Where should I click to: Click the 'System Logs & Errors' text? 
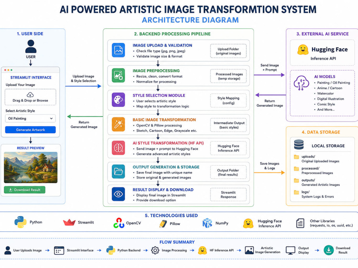[318, 196]
